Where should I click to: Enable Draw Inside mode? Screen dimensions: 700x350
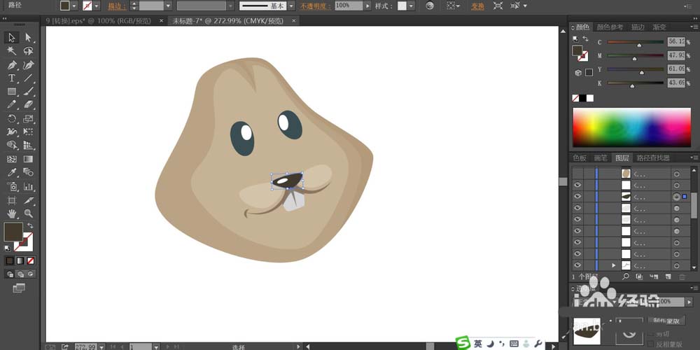click(x=30, y=274)
